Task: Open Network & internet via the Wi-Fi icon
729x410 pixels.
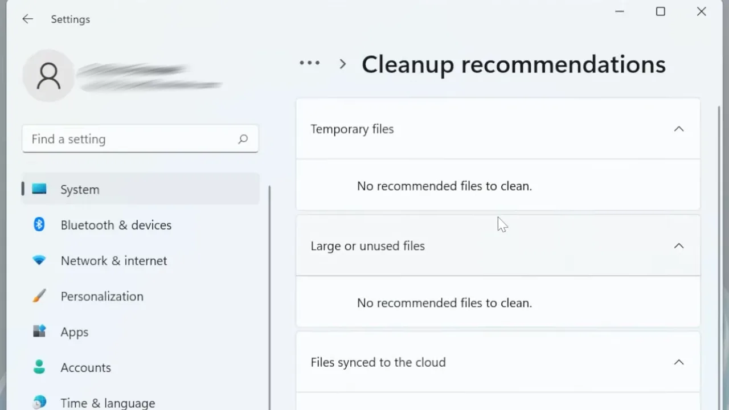Action: point(39,260)
